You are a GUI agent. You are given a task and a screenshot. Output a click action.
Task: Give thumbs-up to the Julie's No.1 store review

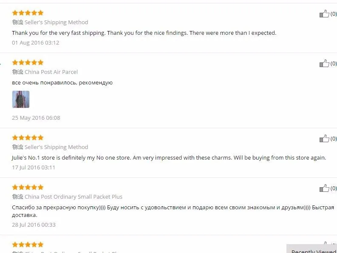tap(324, 138)
